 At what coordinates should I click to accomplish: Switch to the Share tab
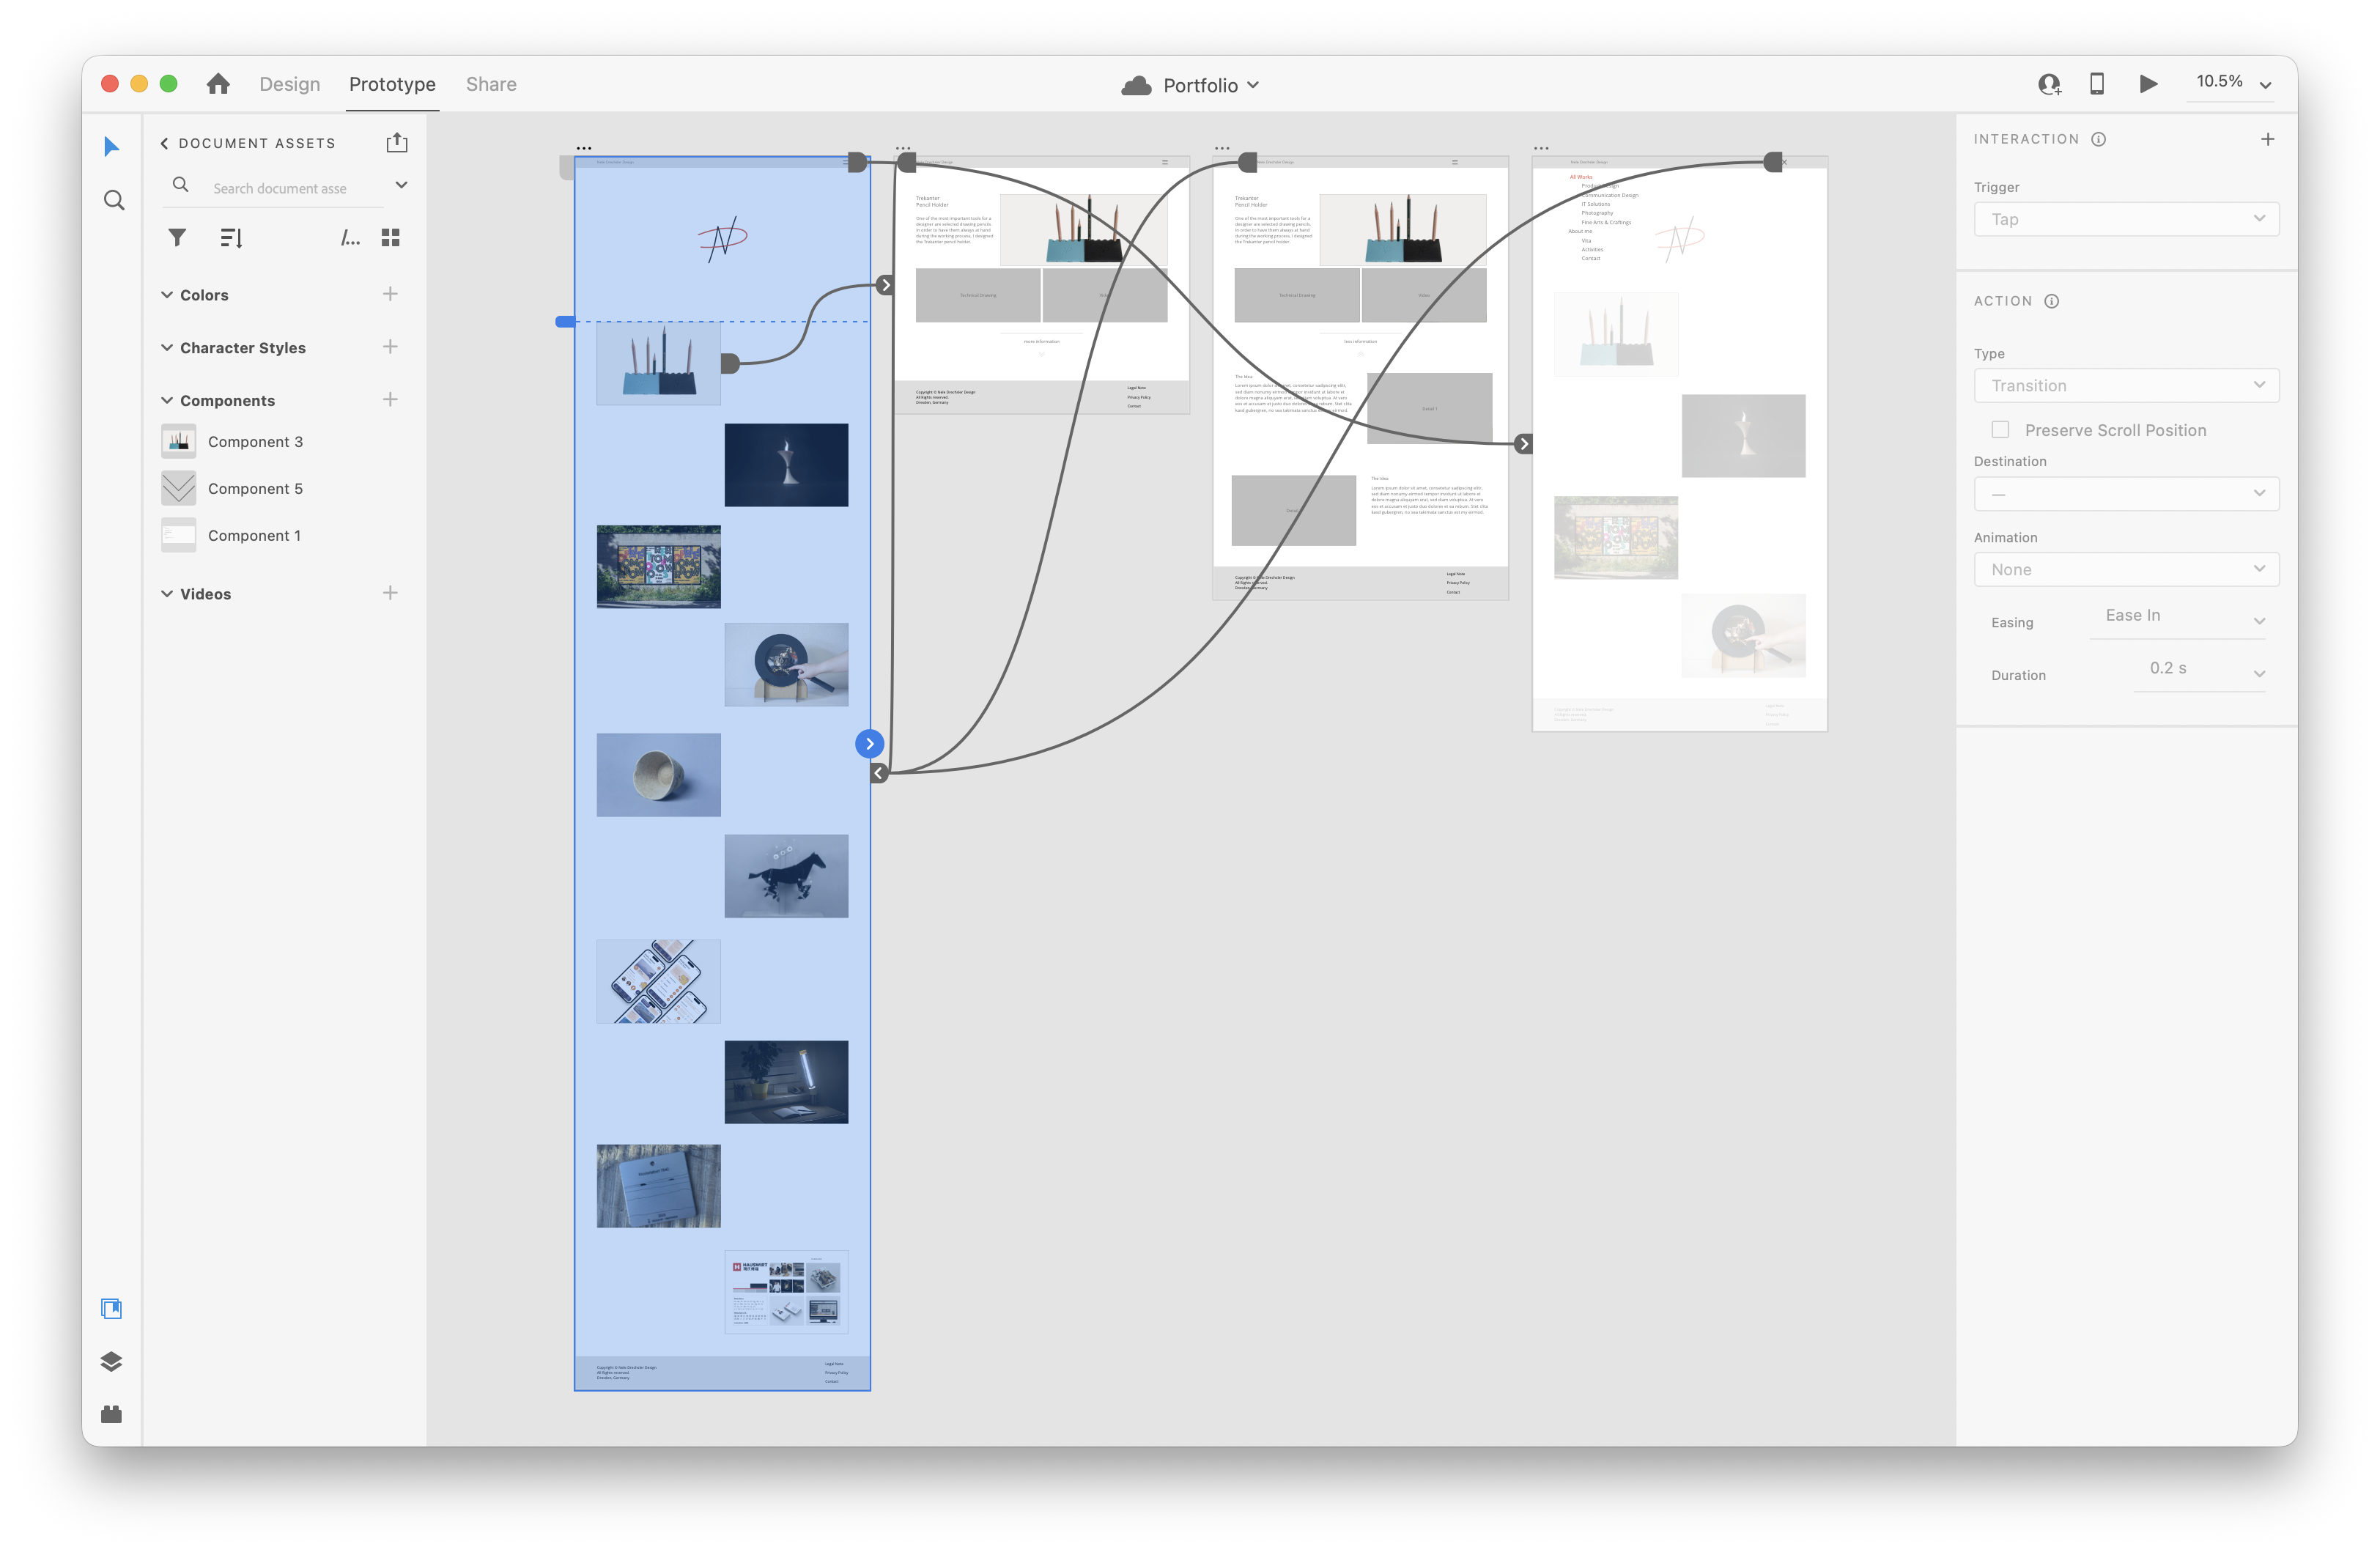coord(491,84)
